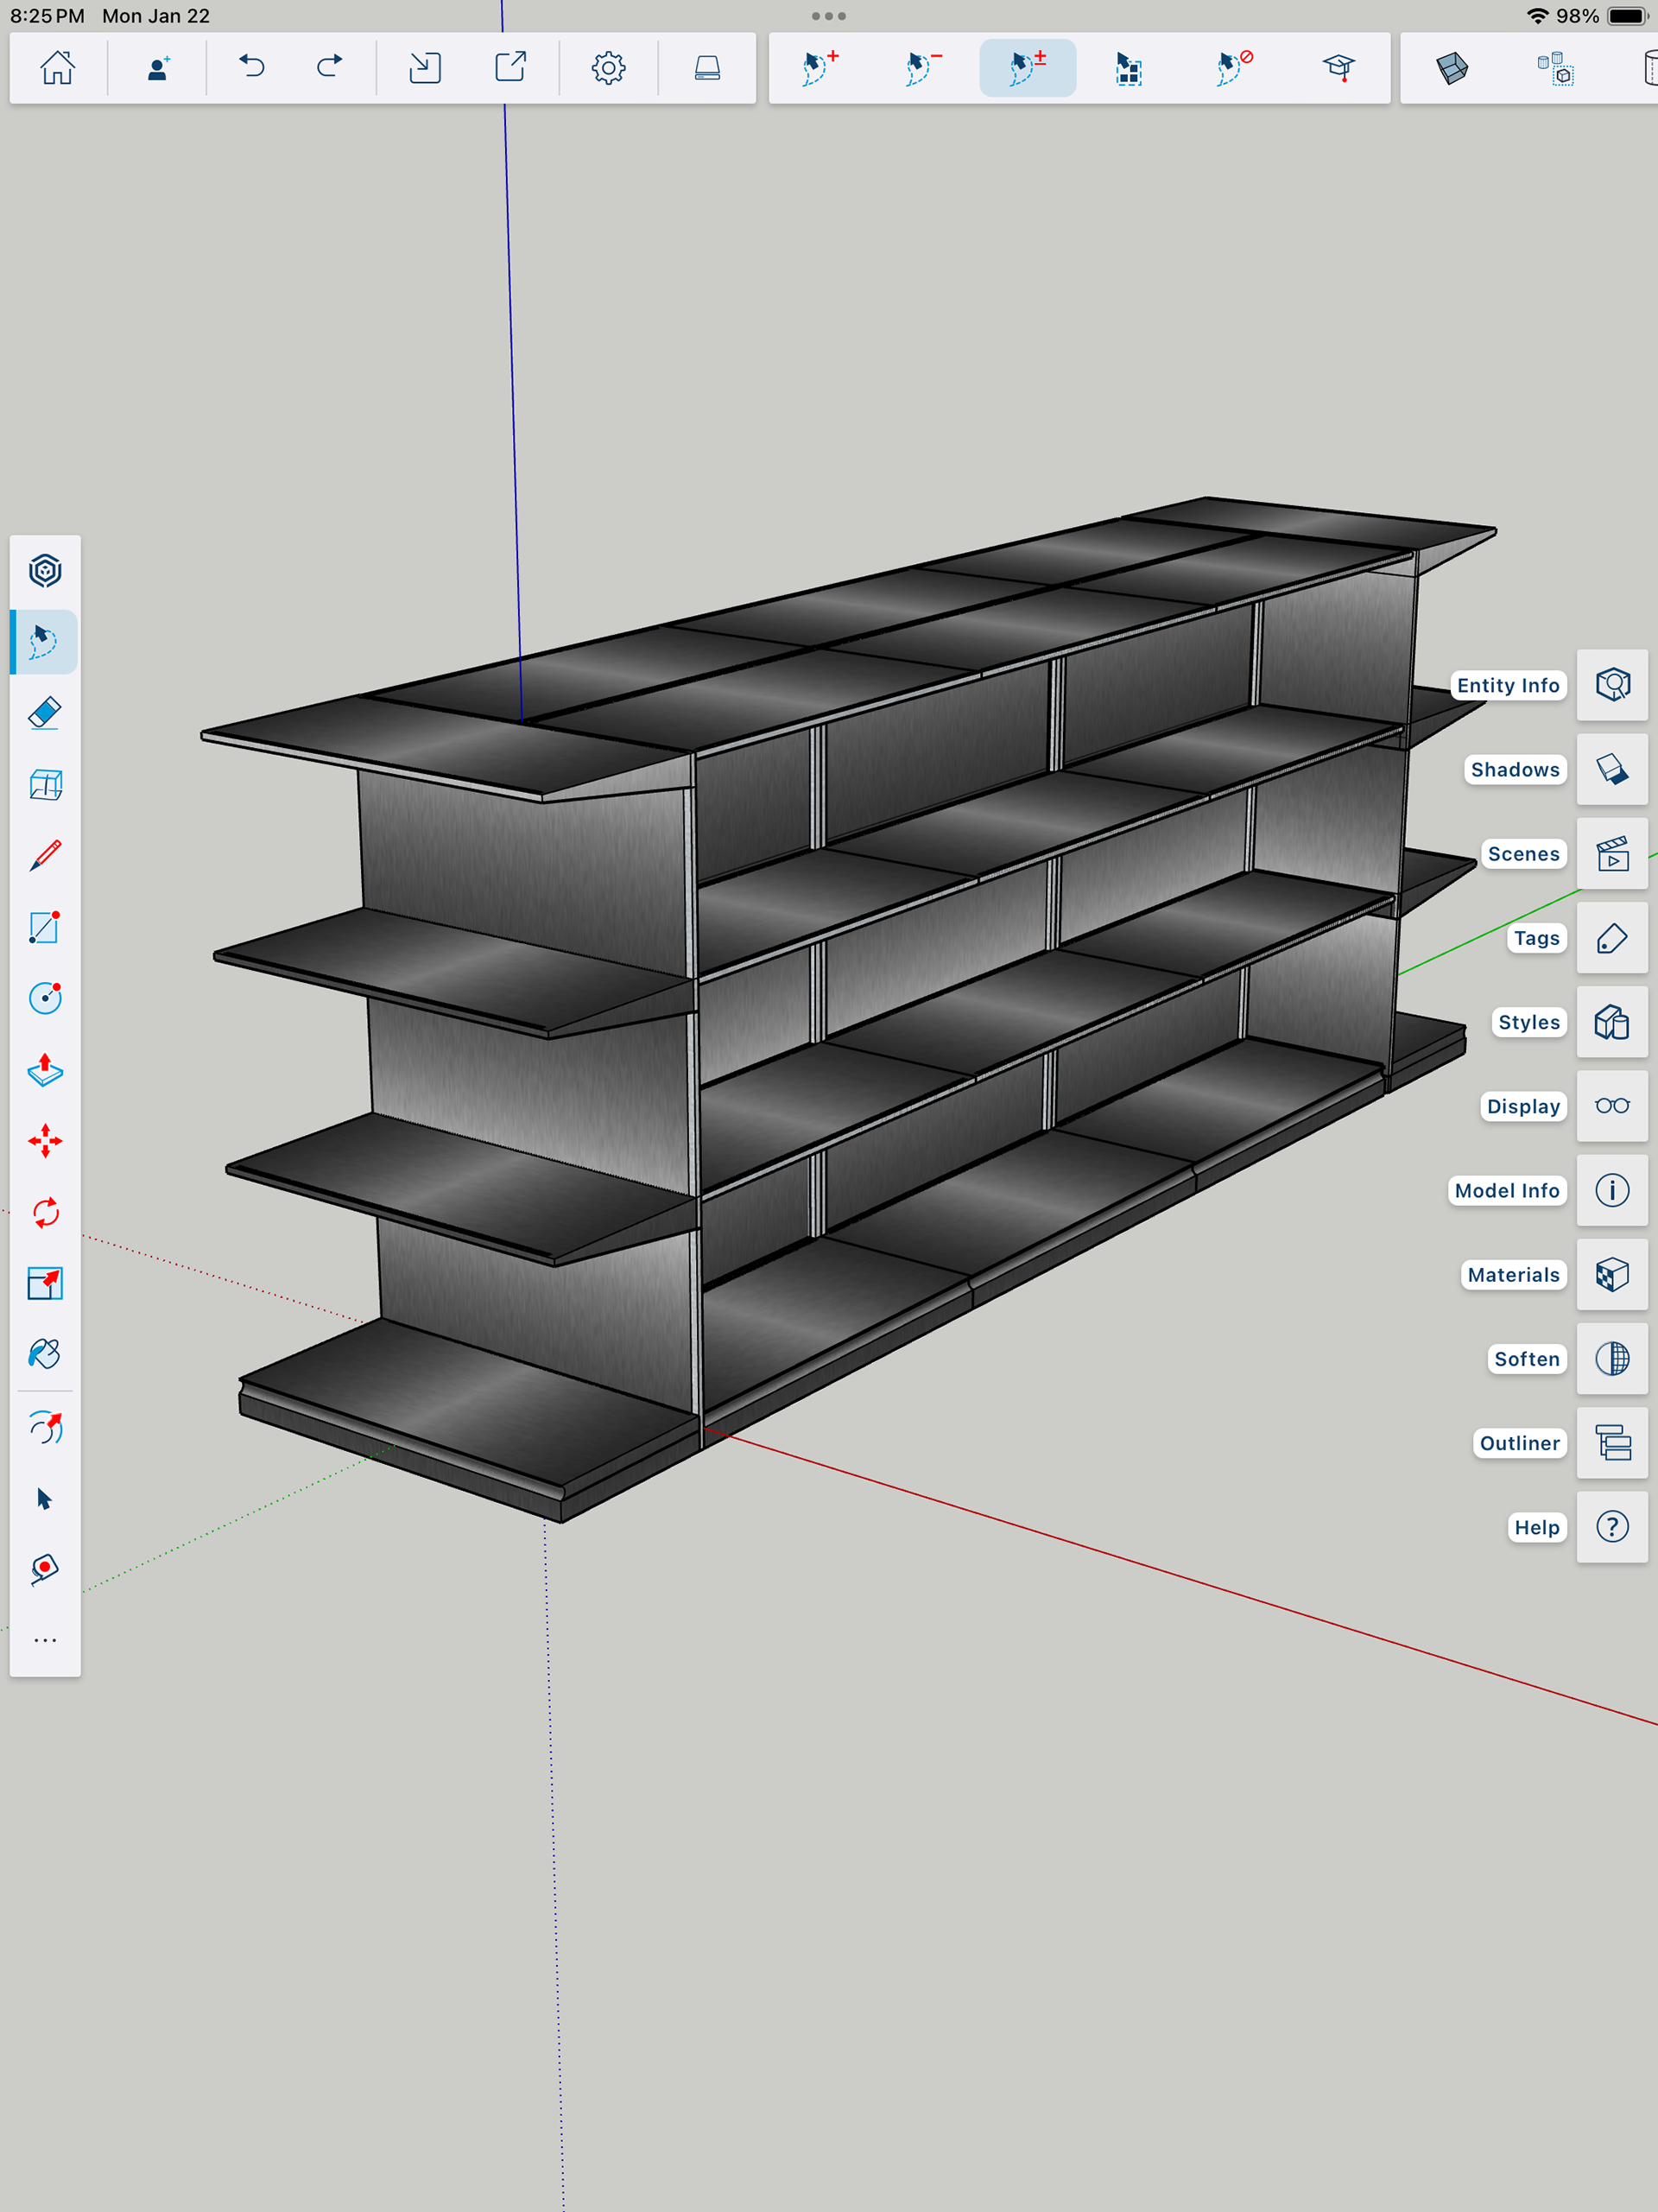Viewport: 1658px width, 2212px height.
Task: Enable the add-to-selection modifier
Action: [x=820, y=68]
